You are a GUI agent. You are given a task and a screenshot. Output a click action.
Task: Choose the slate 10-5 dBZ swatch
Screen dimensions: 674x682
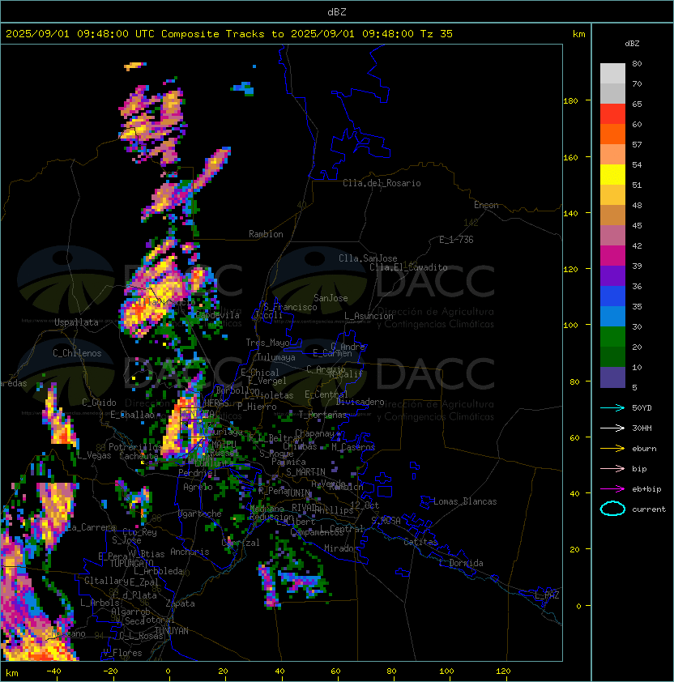[x=612, y=377]
